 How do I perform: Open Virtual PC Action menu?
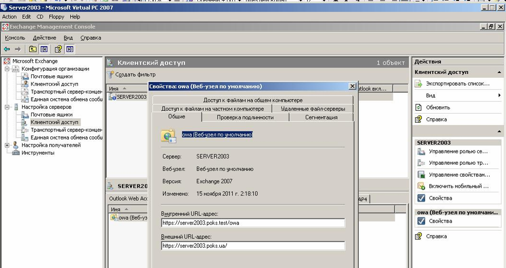click(x=10, y=17)
